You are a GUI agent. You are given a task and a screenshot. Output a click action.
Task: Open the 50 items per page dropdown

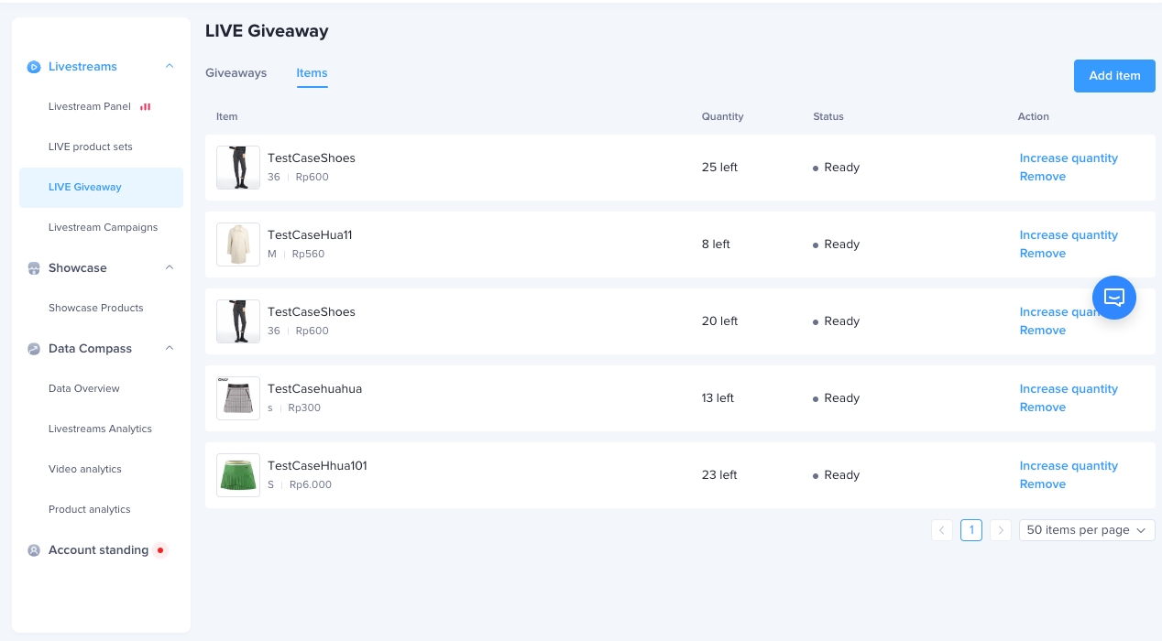(1087, 530)
